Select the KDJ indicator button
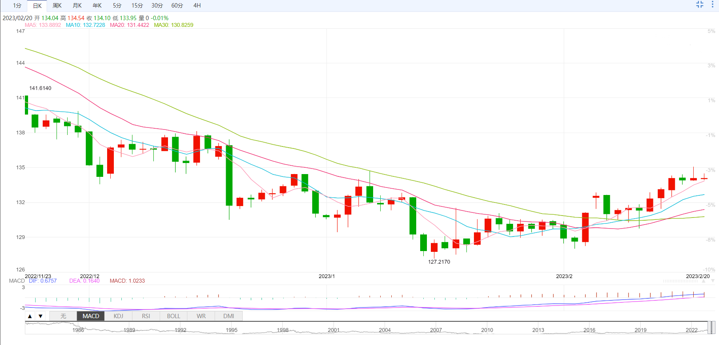 [118, 316]
